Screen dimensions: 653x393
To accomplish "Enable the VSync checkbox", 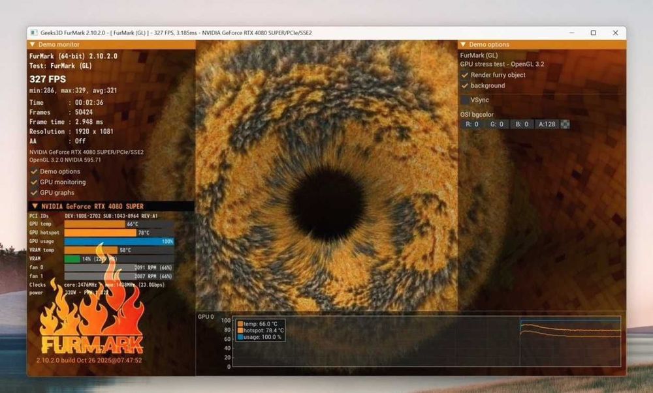I will [465, 100].
